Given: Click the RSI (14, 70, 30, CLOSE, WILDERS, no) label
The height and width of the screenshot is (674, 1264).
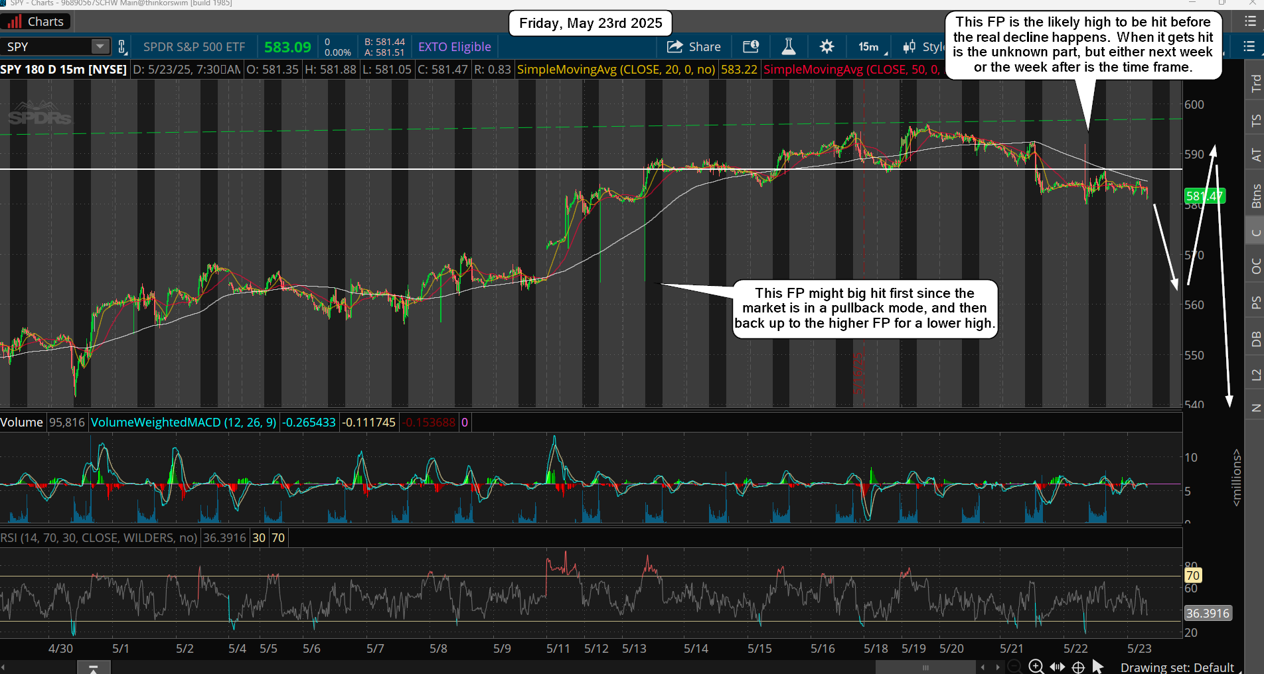Looking at the screenshot, I should pos(99,538).
